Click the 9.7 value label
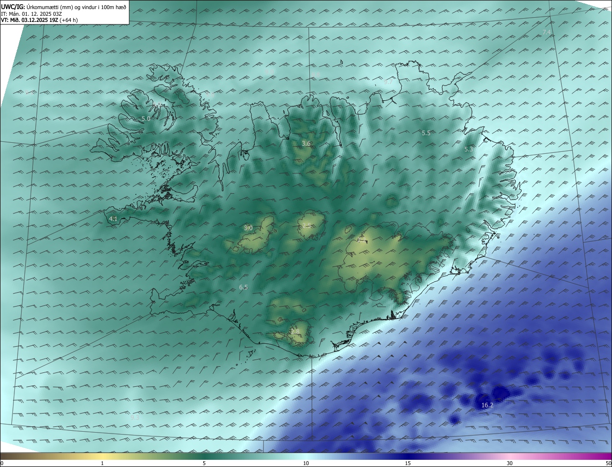The image size is (612, 467). (x=388, y=82)
